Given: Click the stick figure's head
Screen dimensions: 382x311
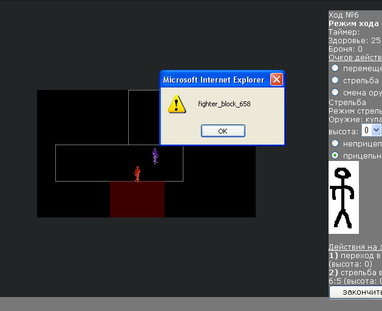Looking at the screenshot, I should [343, 173].
